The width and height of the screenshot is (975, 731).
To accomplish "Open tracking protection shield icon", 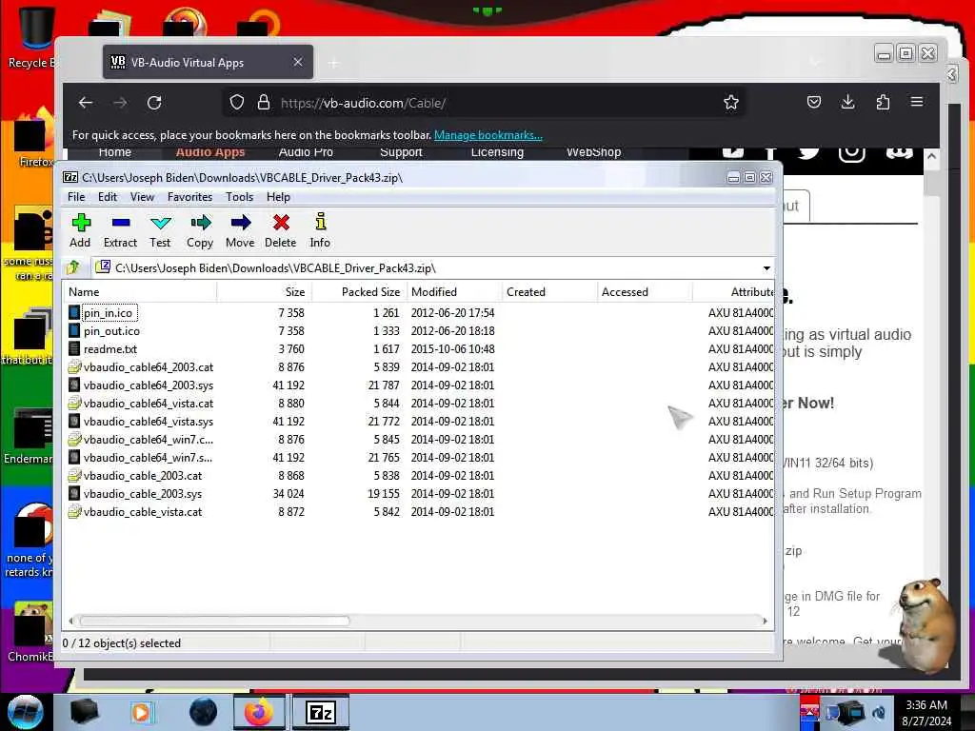I will tap(237, 103).
